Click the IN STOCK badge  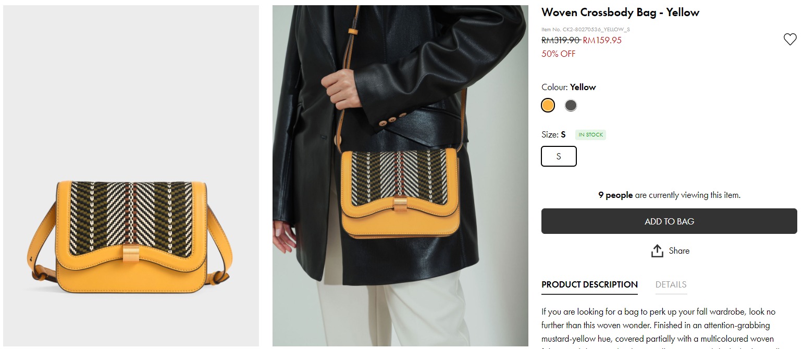pos(590,135)
